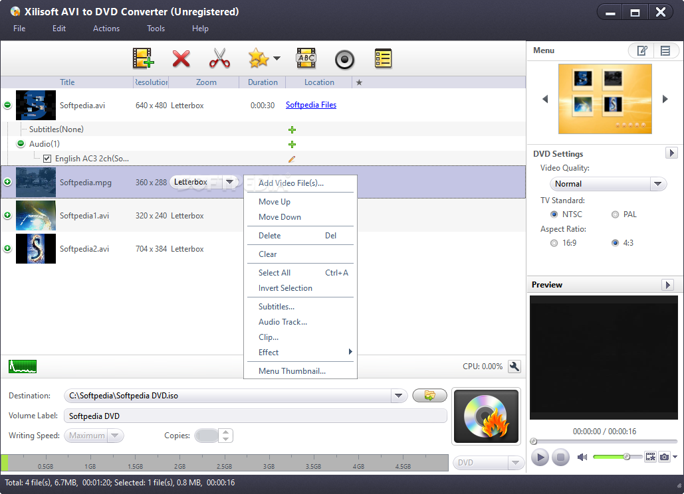Viewport: 684px width, 494px height.
Task: Choose Delete in context menu
Action: coord(300,236)
